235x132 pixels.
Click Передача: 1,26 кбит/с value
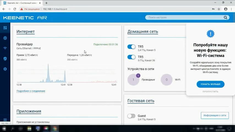(x=80, y=55)
